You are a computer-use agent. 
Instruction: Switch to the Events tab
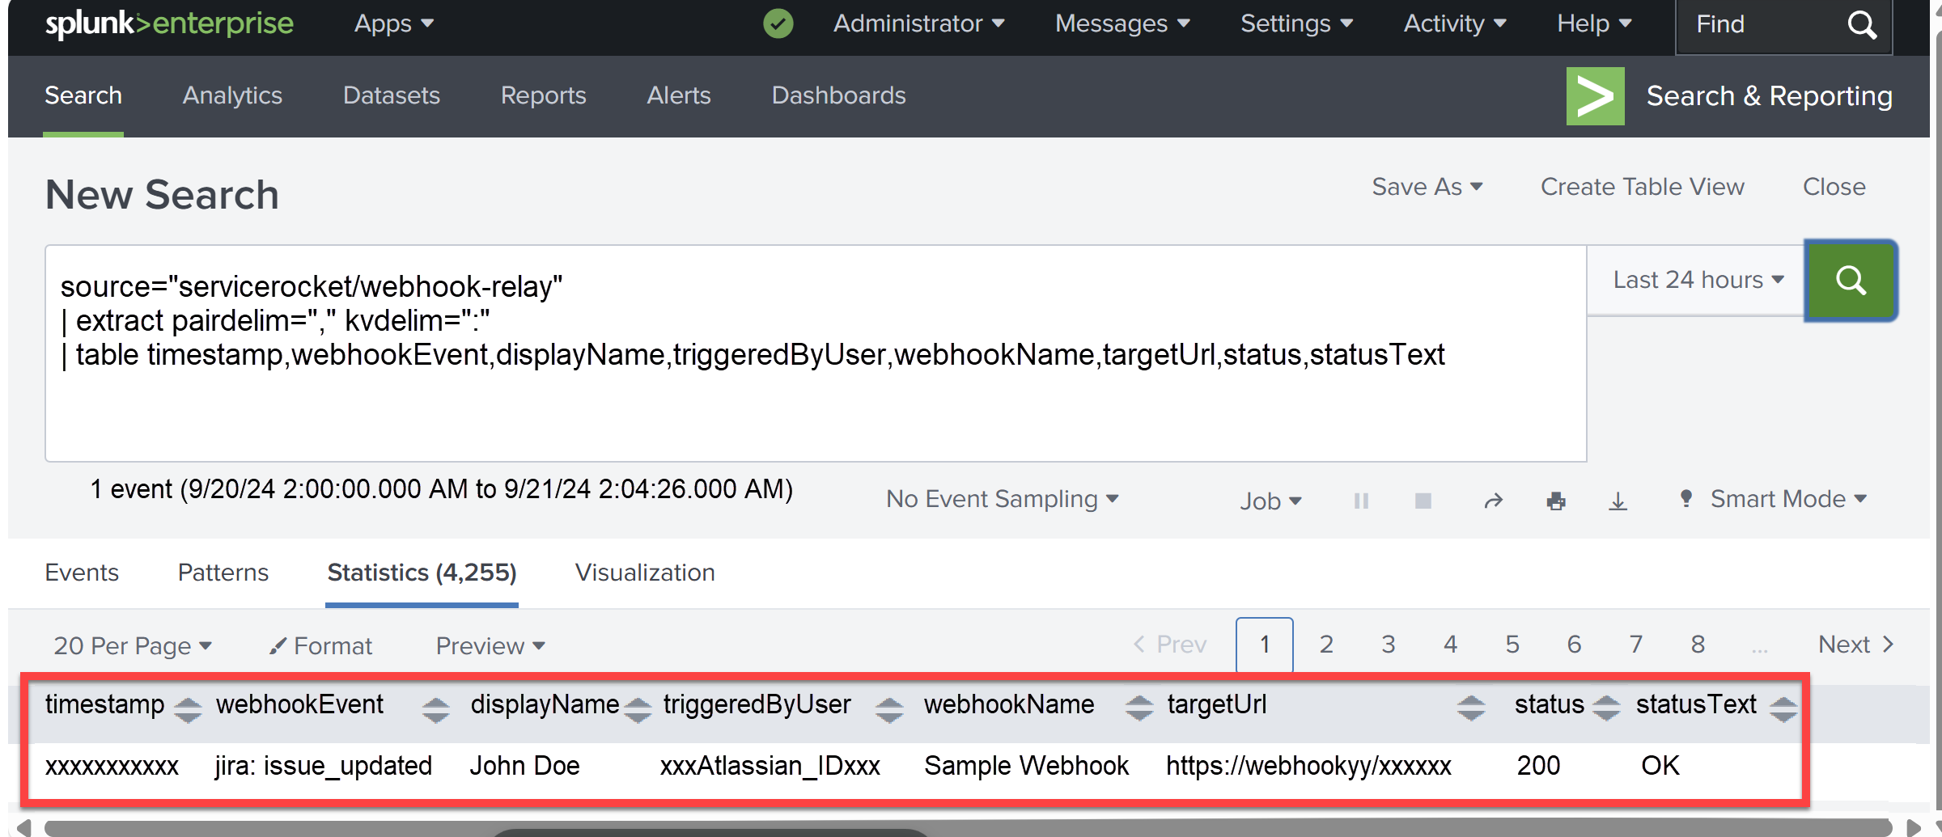click(x=82, y=573)
